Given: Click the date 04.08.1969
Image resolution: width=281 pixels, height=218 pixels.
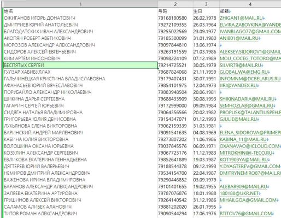Looking at the screenshot, I should [x=204, y=133].
